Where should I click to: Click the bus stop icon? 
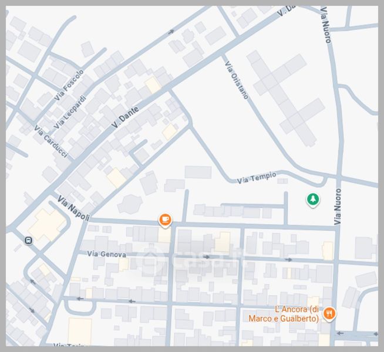point(28,240)
